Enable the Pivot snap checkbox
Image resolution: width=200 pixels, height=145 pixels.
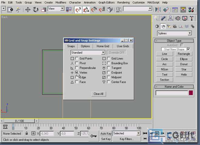click(77, 63)
